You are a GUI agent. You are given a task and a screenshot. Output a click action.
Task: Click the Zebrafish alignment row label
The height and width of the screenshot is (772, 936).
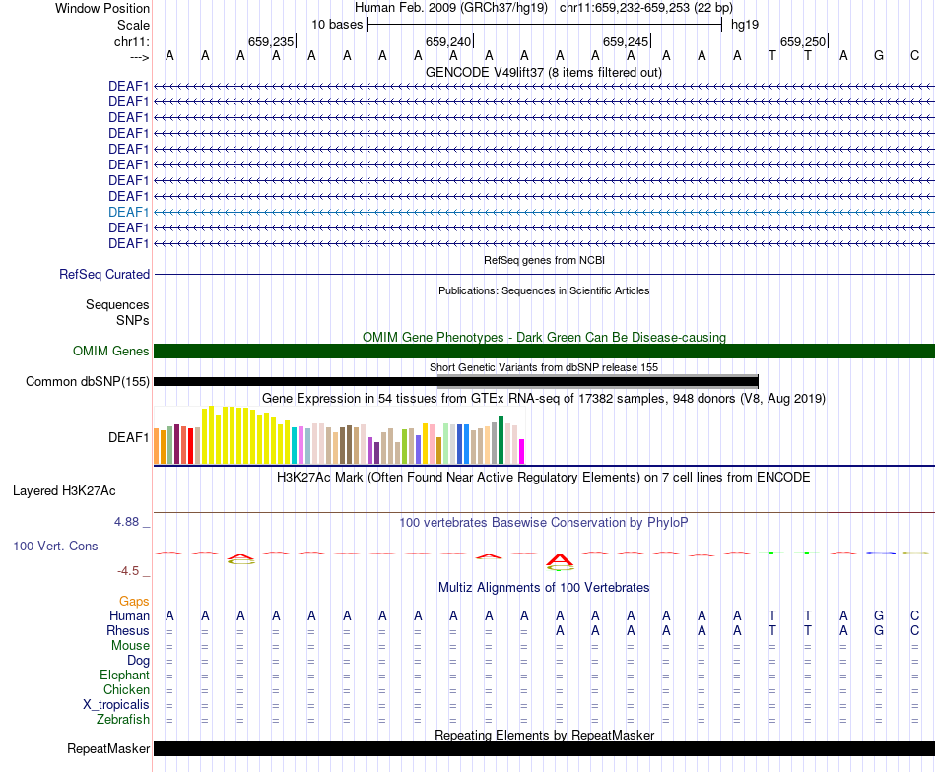123,720
